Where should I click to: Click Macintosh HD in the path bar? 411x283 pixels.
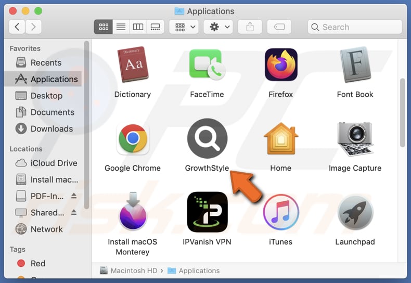[129, 271]
